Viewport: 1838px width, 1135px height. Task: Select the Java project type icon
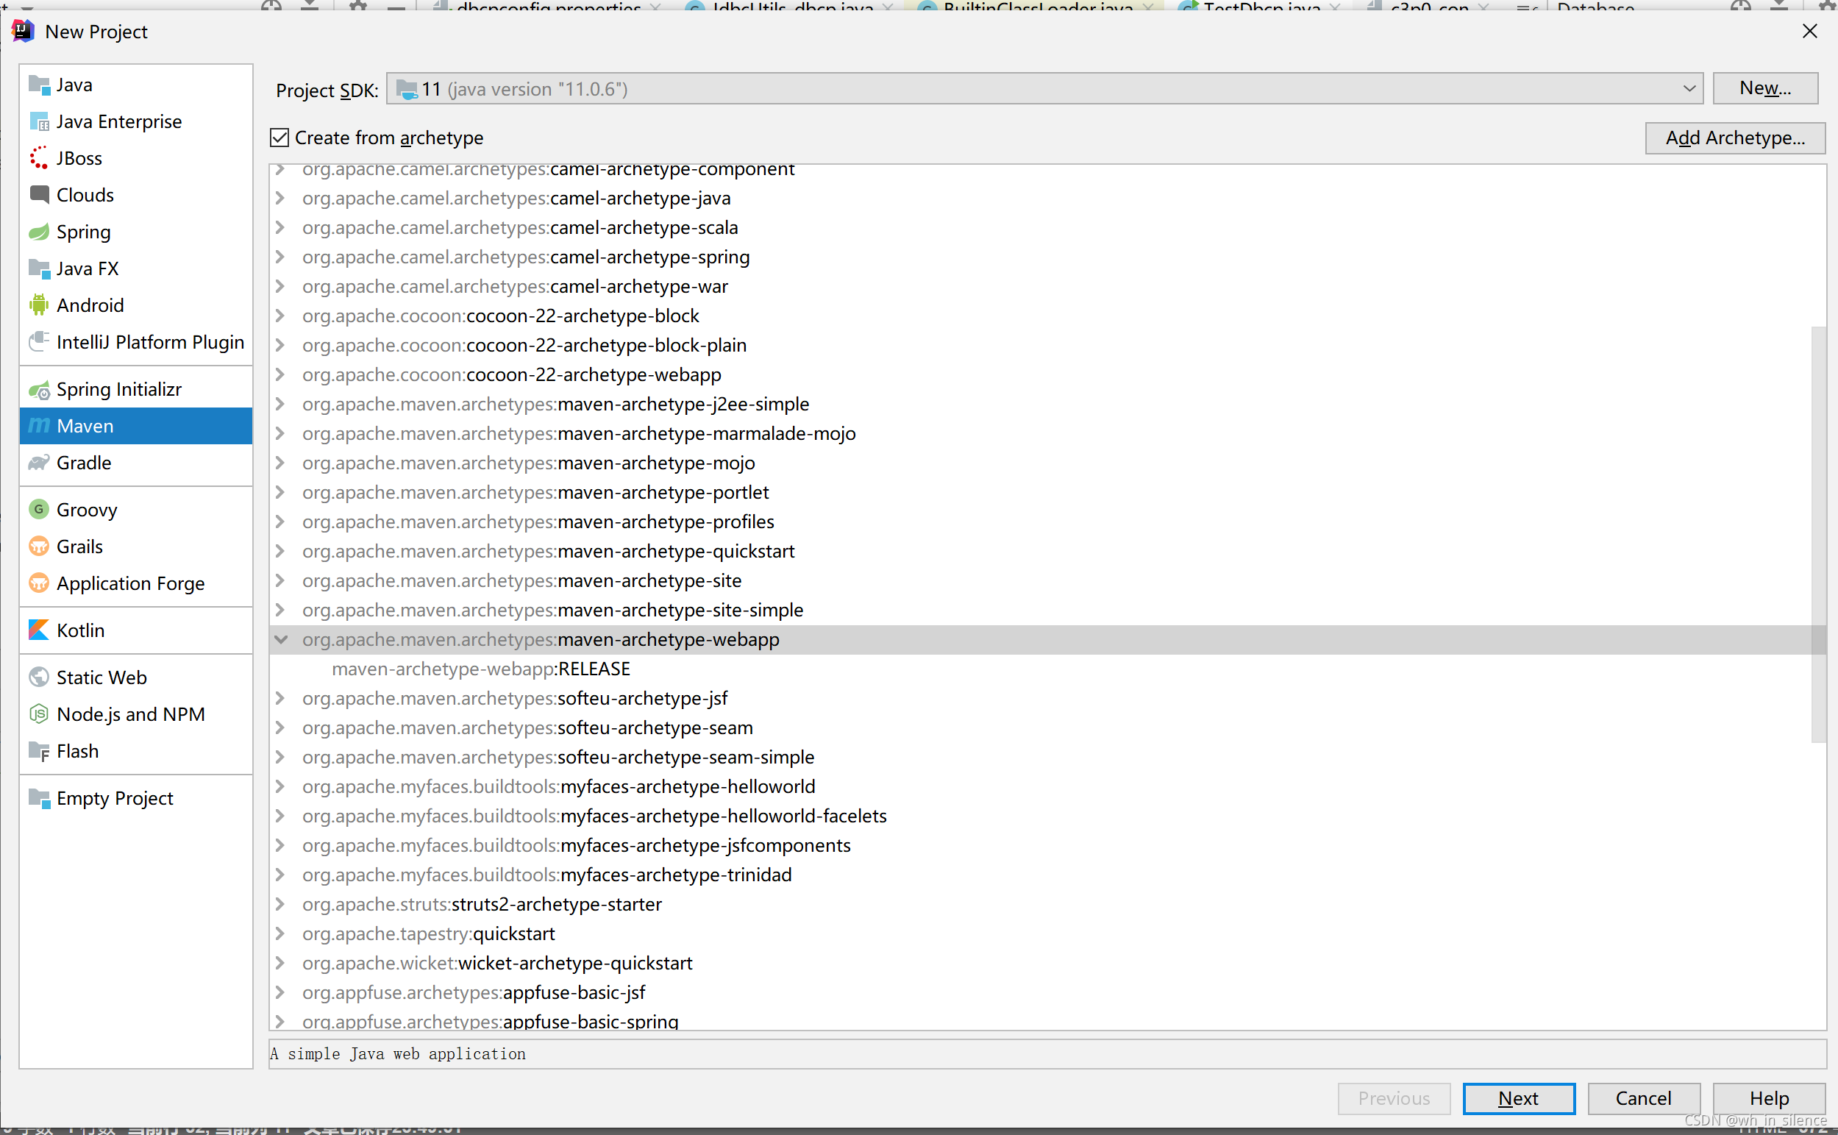38,85
